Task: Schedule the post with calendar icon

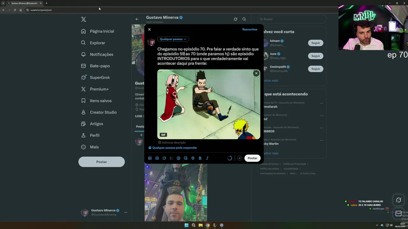Action: point(186,158)
